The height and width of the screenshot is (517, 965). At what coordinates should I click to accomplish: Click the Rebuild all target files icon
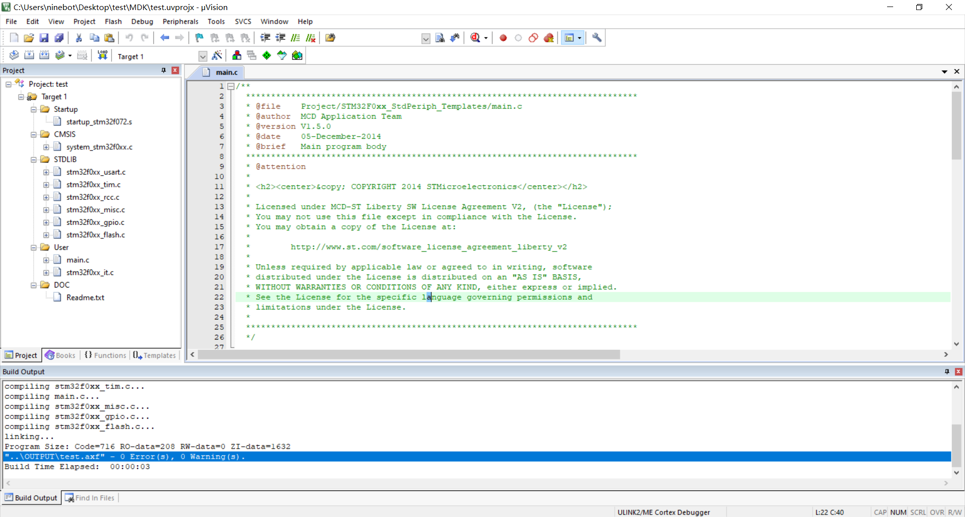pos(44,55)
